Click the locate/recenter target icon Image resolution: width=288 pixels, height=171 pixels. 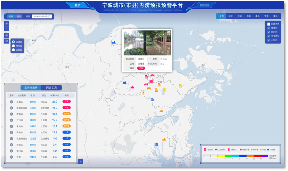7,35
